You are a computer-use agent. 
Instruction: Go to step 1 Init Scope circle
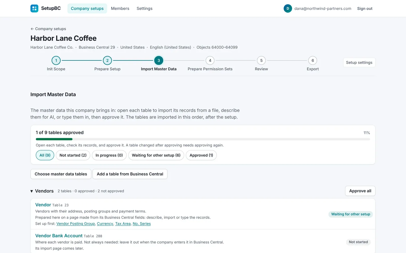(56, 60)
